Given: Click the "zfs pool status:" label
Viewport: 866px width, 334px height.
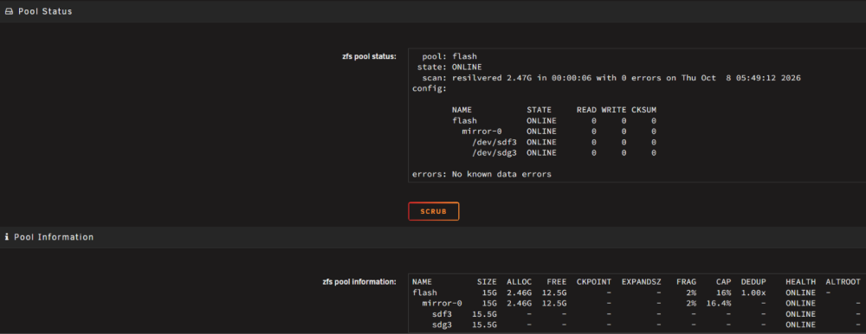Looking at the screenshot, I should coord(370,56).
